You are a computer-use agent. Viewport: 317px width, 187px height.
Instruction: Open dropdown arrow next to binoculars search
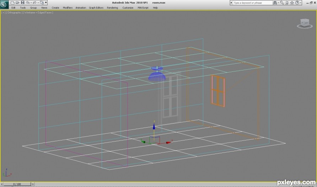[278, 3]
